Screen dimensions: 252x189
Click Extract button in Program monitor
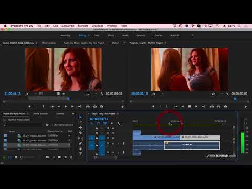pos(218,106)
